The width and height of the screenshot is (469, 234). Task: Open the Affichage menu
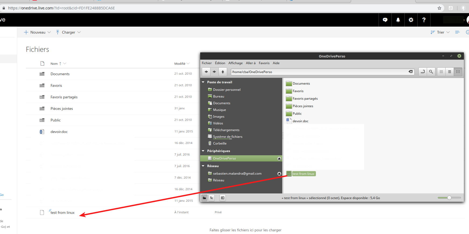click(x=235, y=63)
